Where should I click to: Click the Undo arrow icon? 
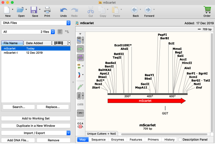tap(64, 10)
